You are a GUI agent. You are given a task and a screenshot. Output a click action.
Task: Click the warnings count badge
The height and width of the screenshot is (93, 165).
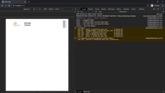coord(154,9)
